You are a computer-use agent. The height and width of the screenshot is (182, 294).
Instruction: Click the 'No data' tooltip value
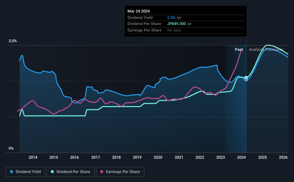coord(174,30)
